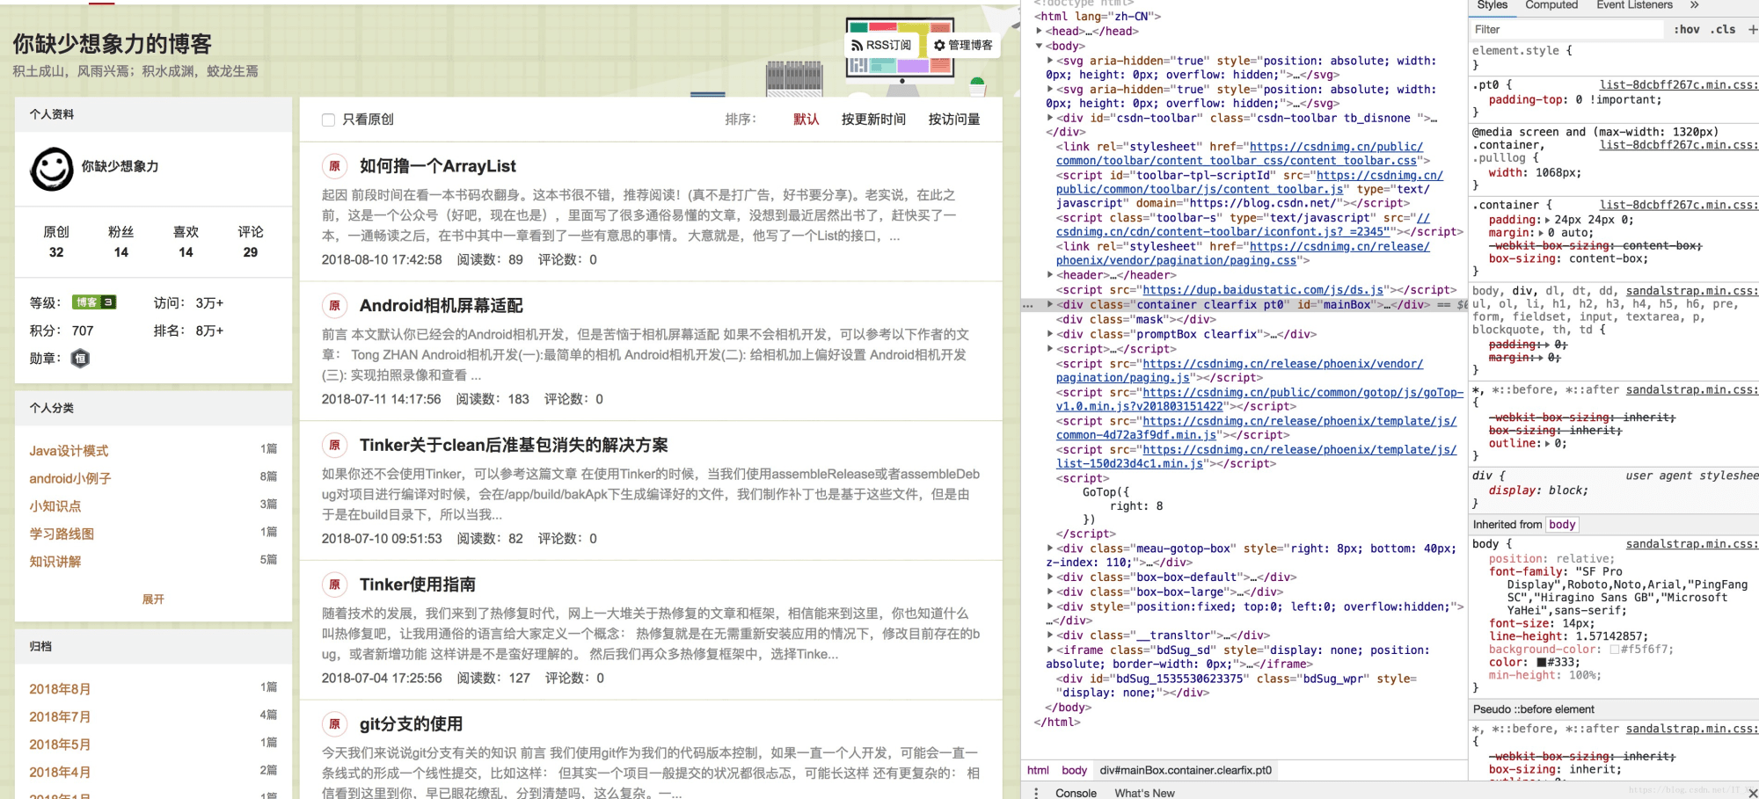This screenshot has width=1759, height=799.
Task: Expand the meau-gotop-box div node
Action: coord(1050,548)
